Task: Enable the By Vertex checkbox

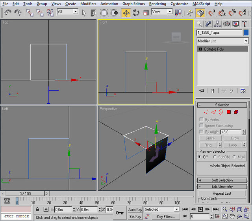Action: tap(202, 119)
